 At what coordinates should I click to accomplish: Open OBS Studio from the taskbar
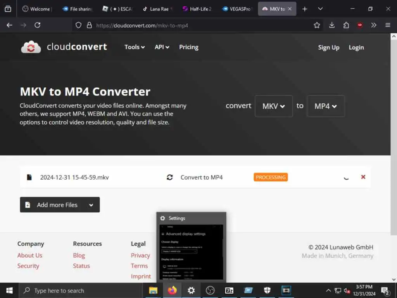(210, 290)
